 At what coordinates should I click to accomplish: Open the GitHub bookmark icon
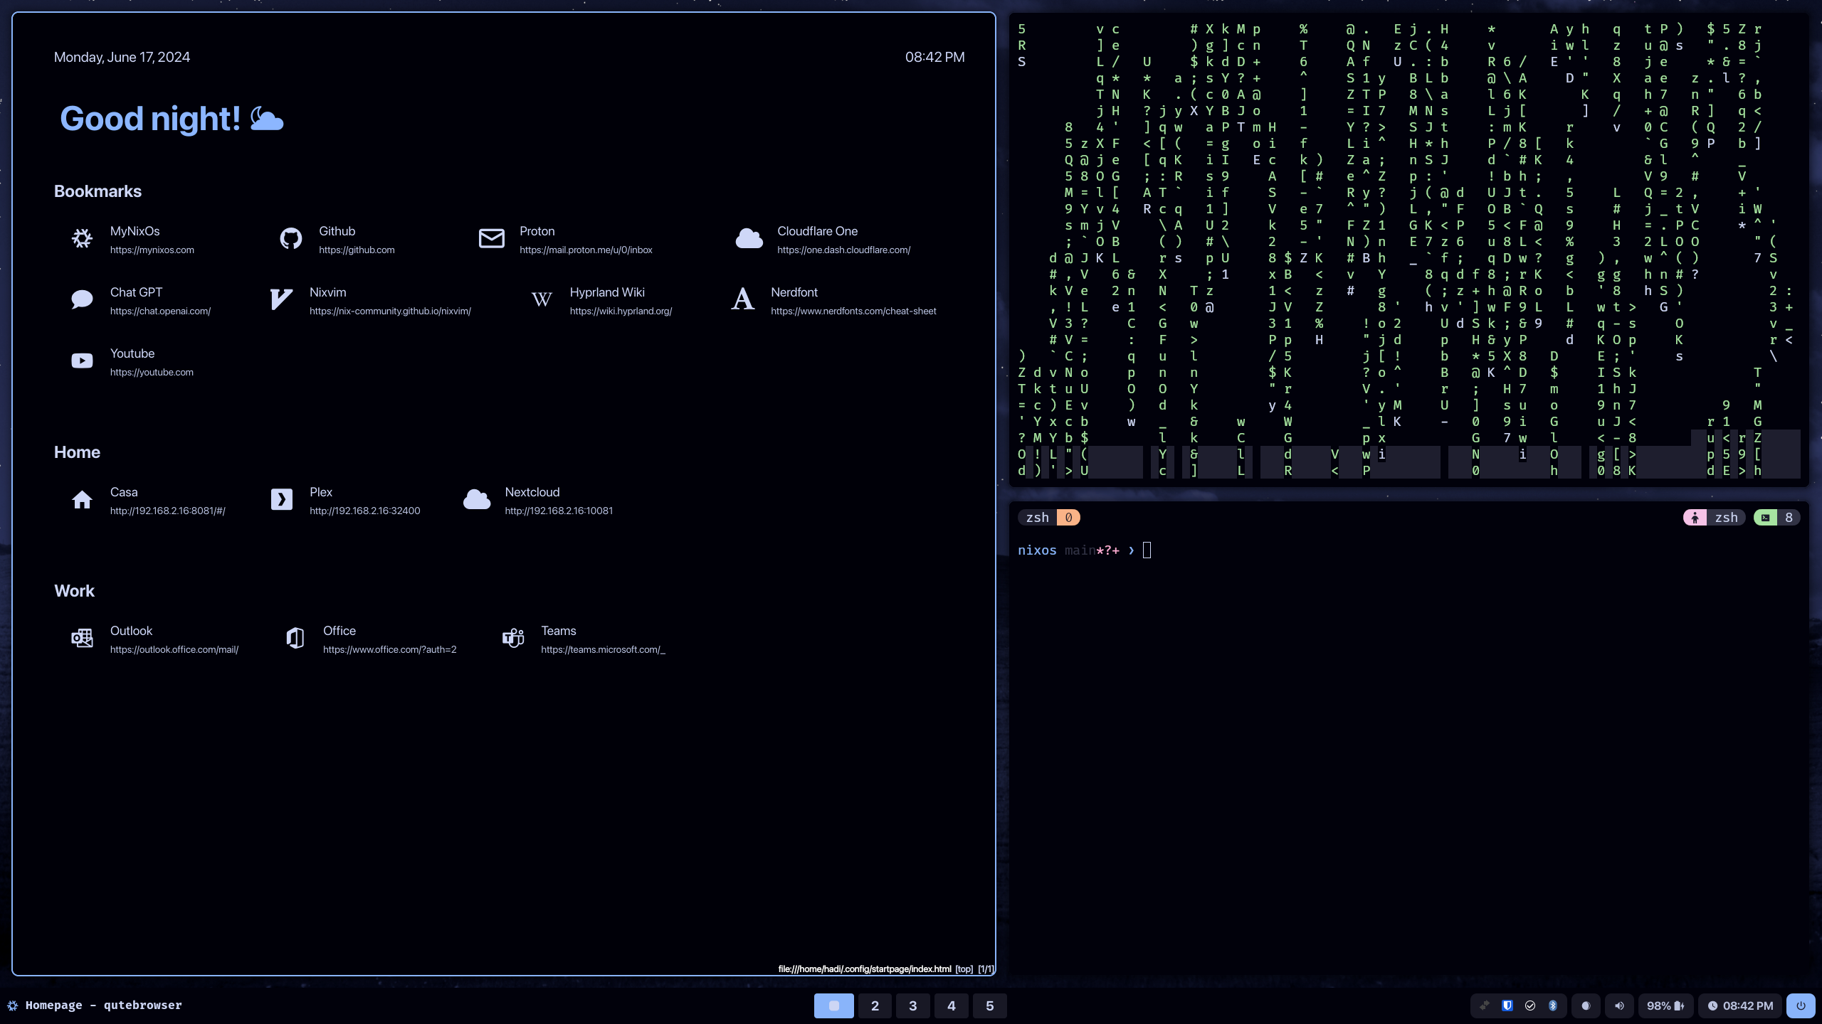pyautogui.click(x=291, y=238)
